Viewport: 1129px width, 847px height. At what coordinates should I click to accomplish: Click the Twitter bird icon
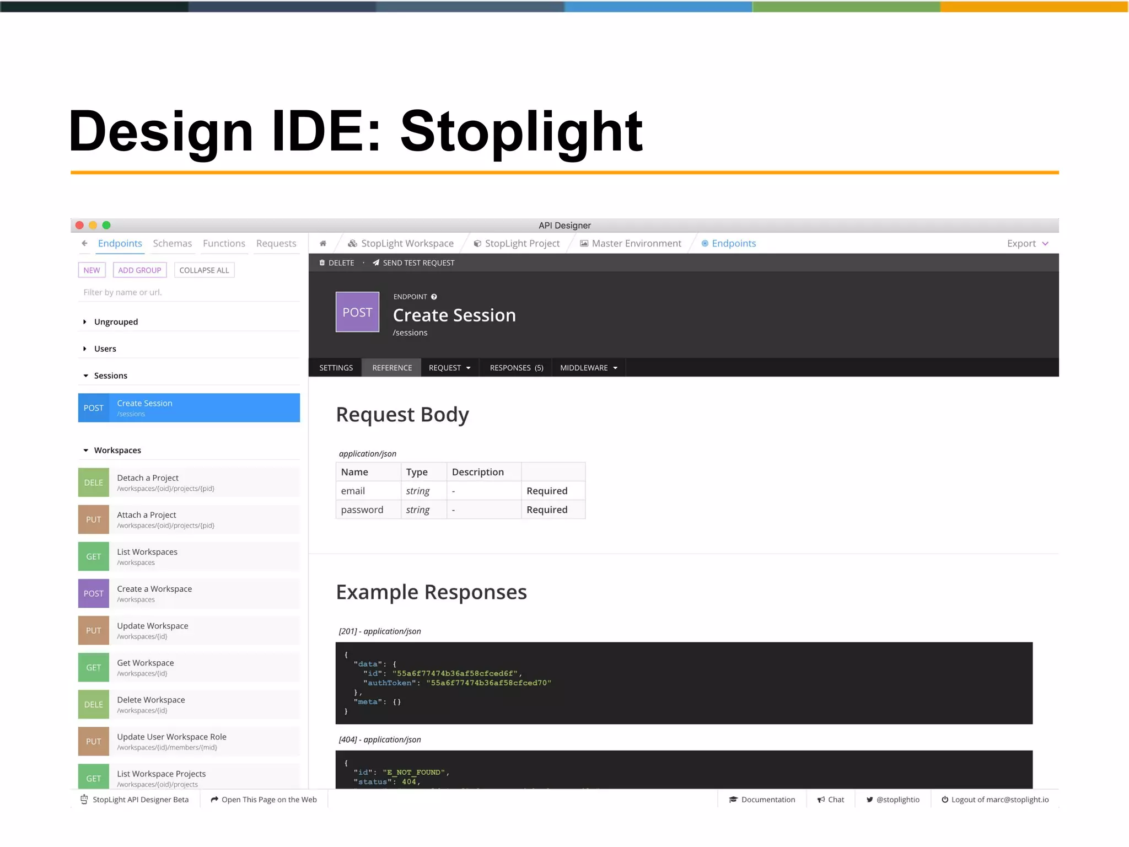[869, 800]
